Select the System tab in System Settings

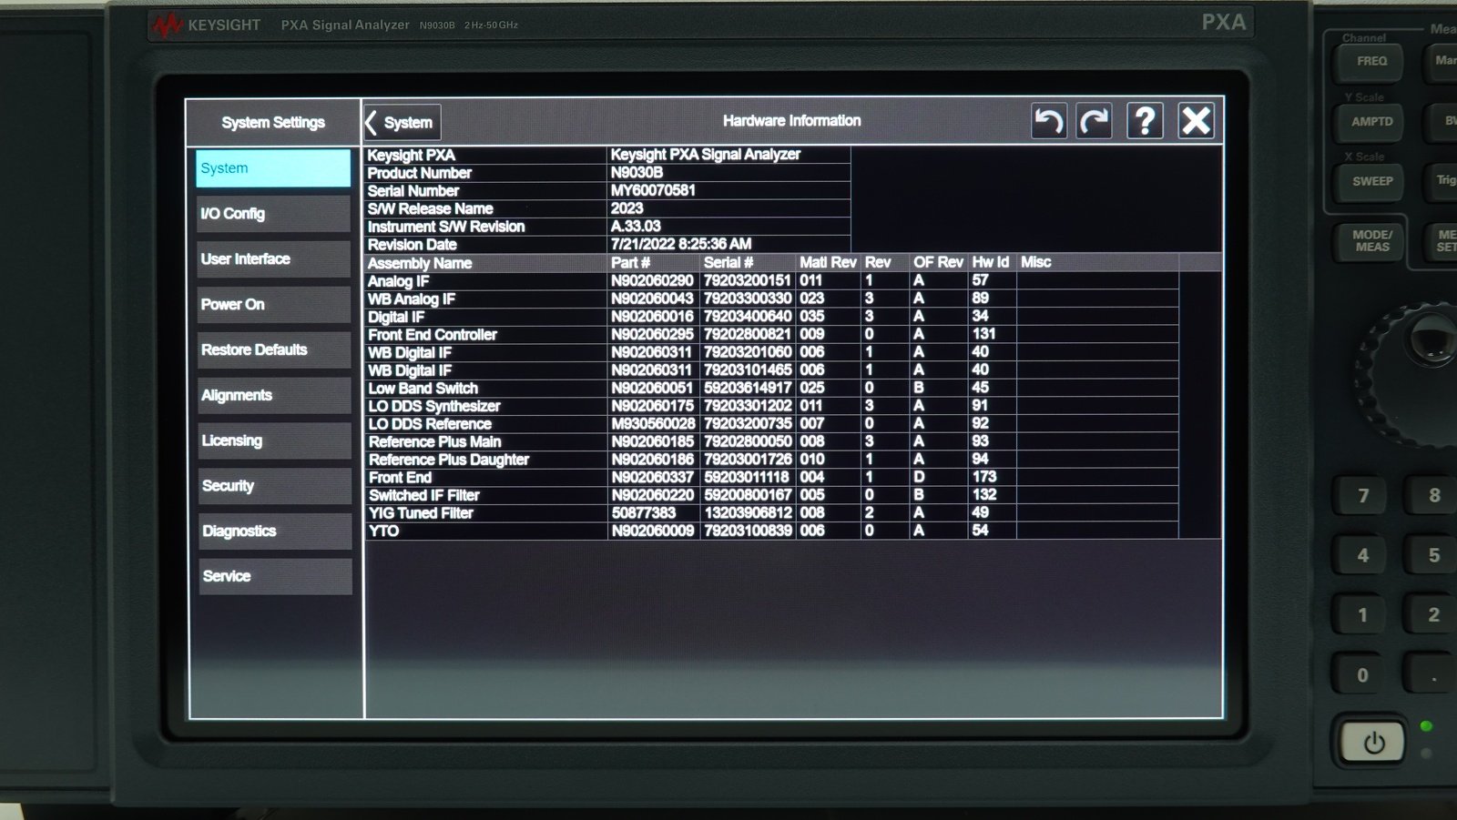click(x=273, y=168)
